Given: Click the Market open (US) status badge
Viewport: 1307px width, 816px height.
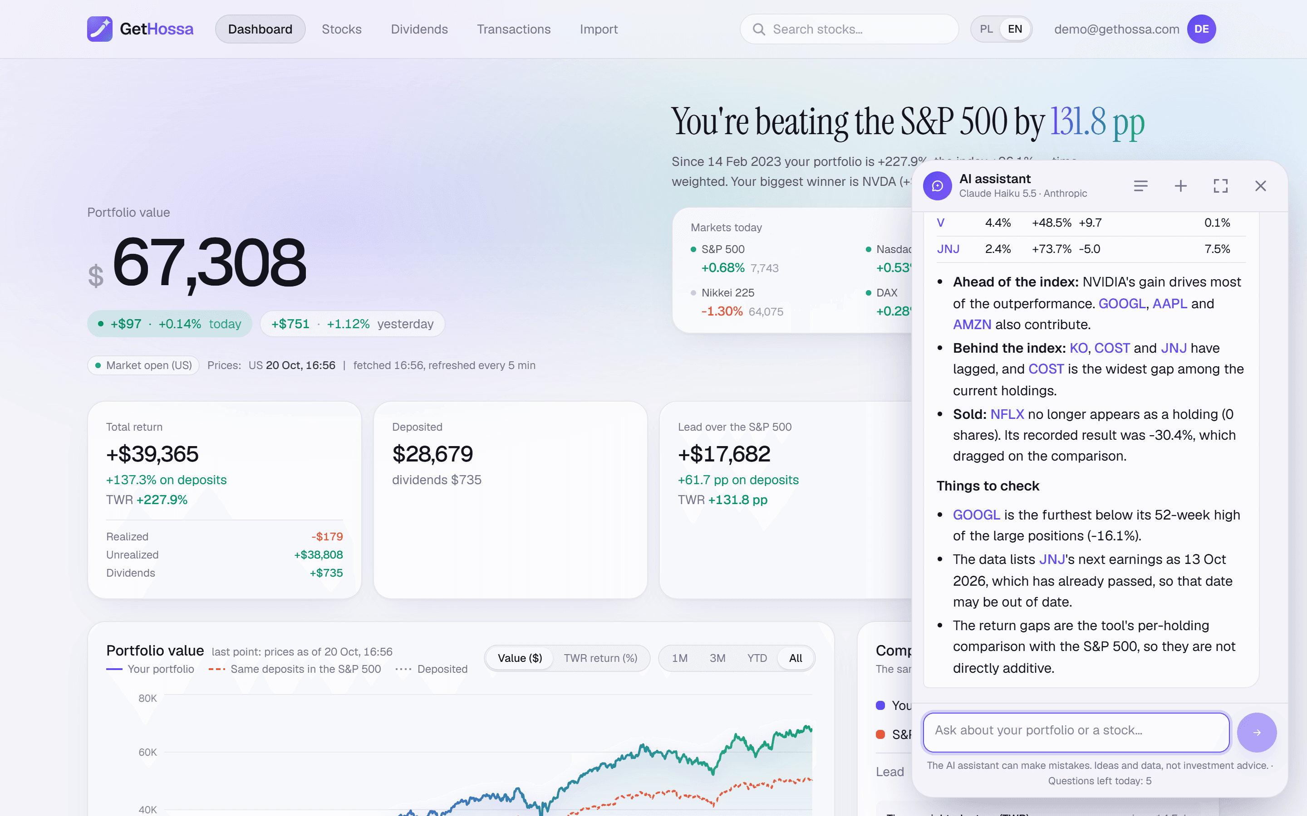Looking at the screenshot, I should point(143,365).
